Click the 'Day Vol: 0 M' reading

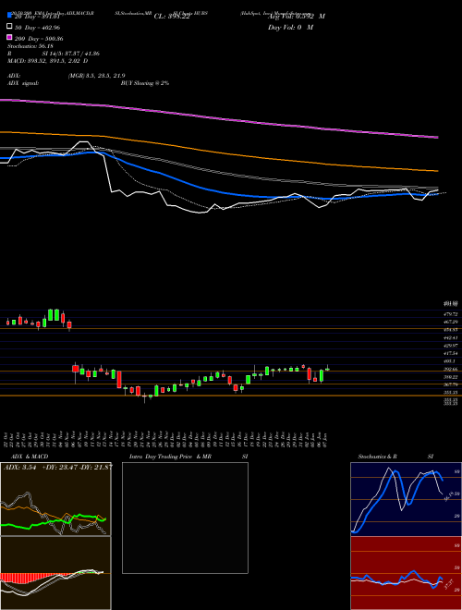pyautogui.click(x=290, y=27)
